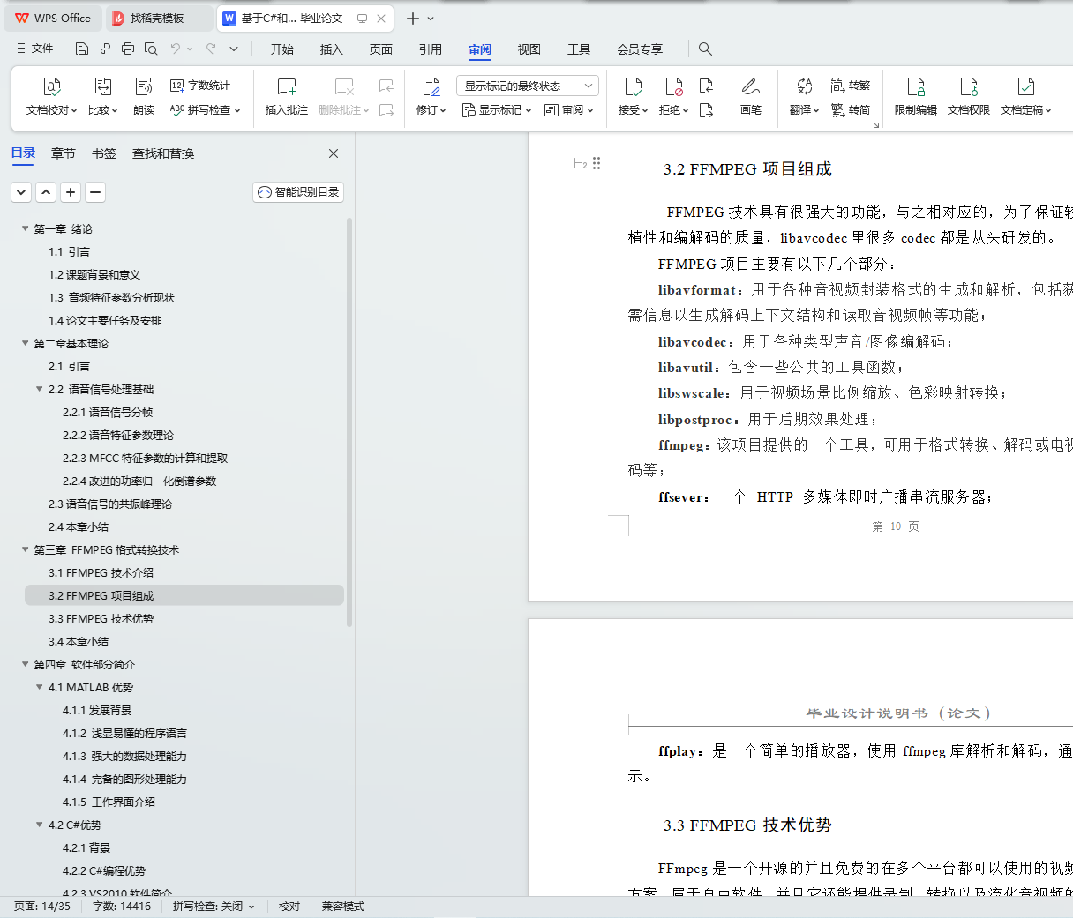Convert text with 繁转简
This screenshot has width=1073, height=918.
(850, 110)
